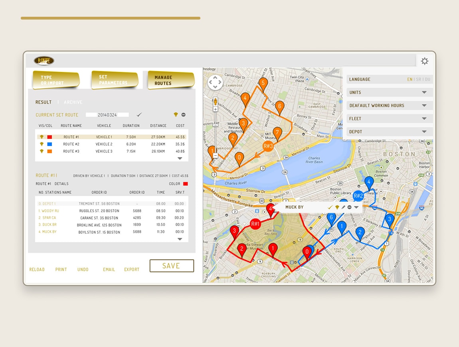Open the Set Parameters tab
This screenshot has width=459, height=347.
[x=115, y=80]
